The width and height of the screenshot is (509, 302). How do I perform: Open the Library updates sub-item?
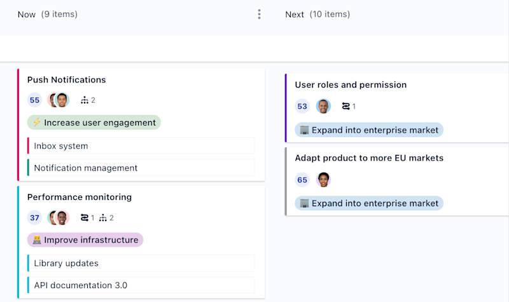point(66,263)
